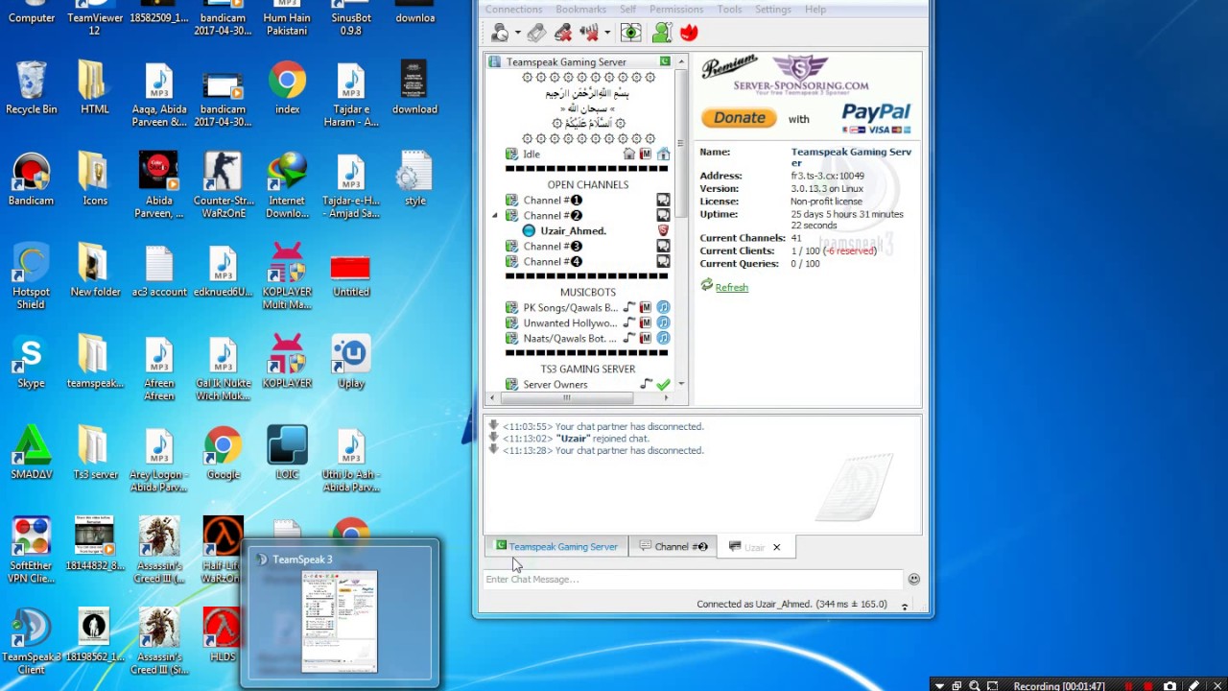Mute microphone using the toolbar mic icon
This screenshot has width=1228, height=691.
(563, 33)
